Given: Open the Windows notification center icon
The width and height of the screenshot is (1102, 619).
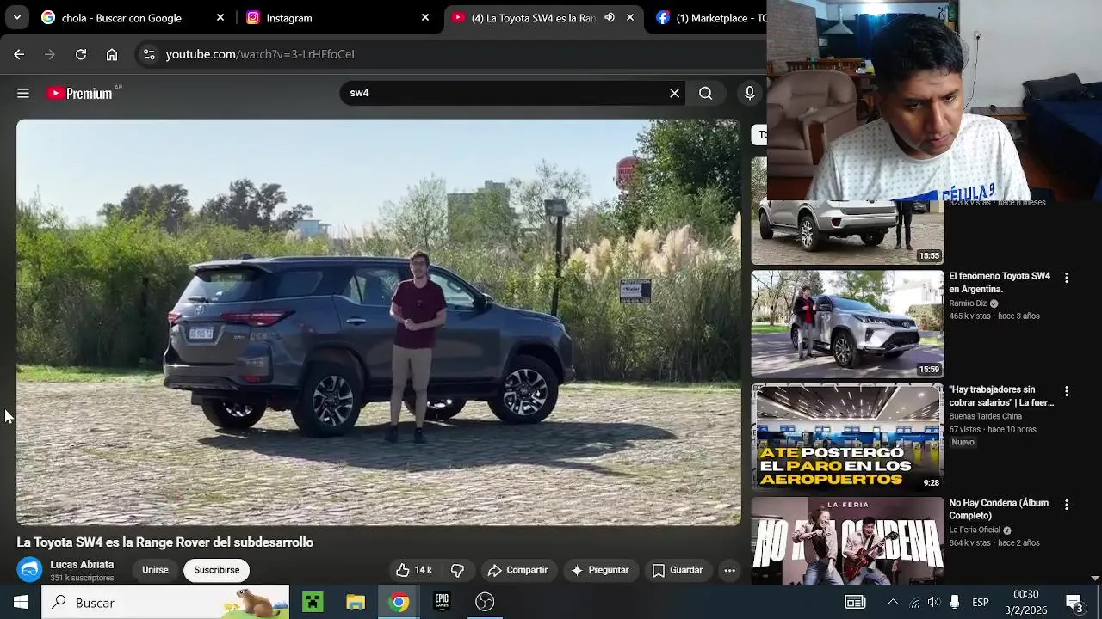Looking at the screenshot, I should click(x=1074, y=602).
